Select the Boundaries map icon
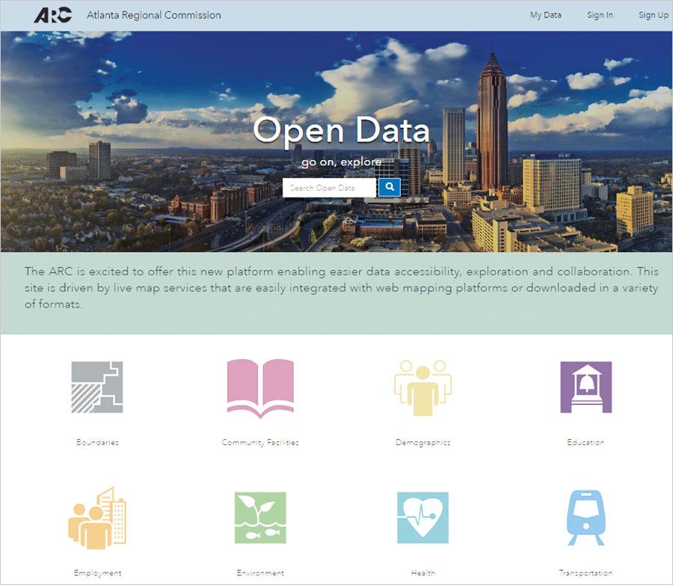 pyautogui.click(x=97, y=388)
